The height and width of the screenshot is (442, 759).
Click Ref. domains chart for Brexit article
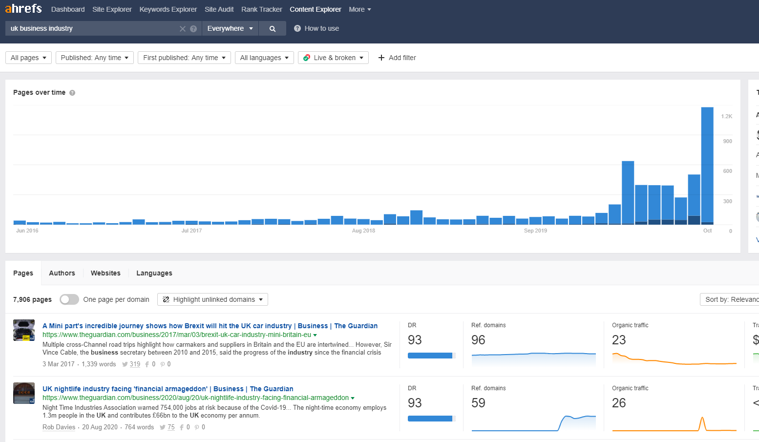tap(533, 359)
